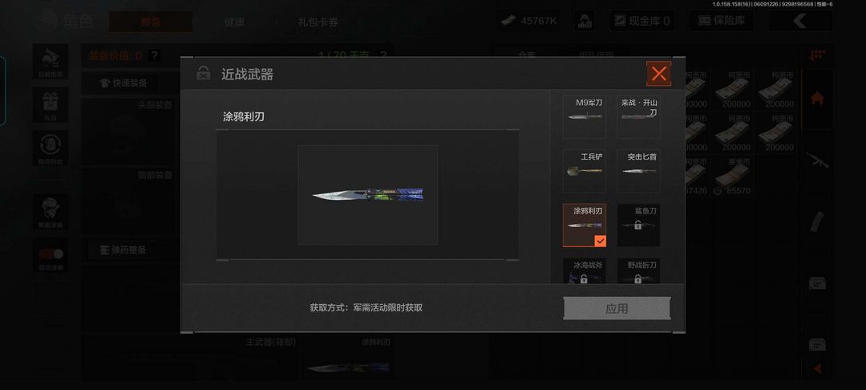866x390 pixels.
Task: Select the locked 鲨鱼刀 knife
Action: [638, 225]
